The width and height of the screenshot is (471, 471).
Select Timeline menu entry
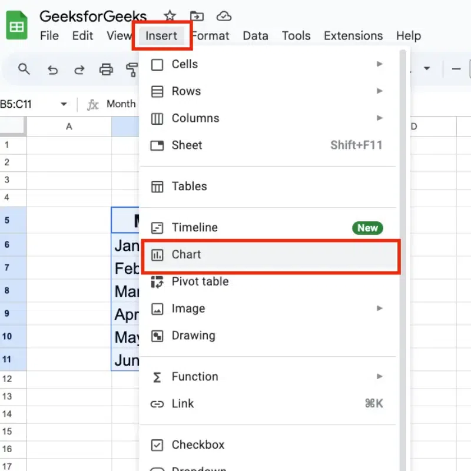point(270,228)
